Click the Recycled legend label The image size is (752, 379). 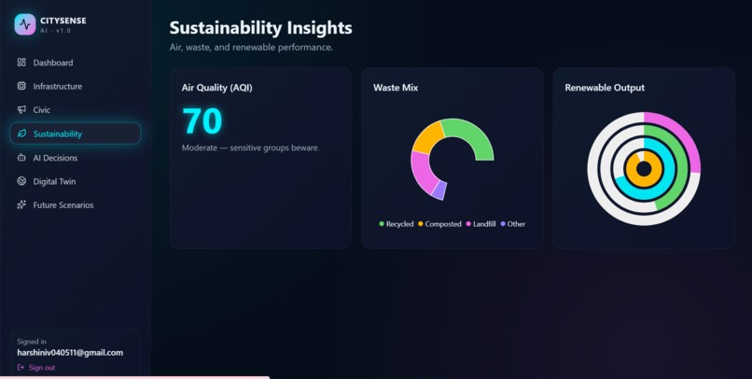click(399, 224)
